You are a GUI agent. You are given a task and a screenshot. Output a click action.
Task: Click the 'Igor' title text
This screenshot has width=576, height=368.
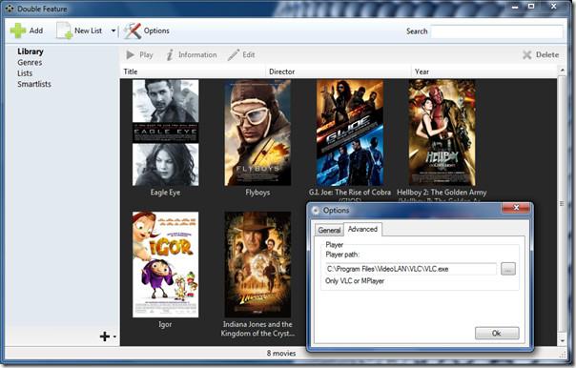(x=165, y=324)
